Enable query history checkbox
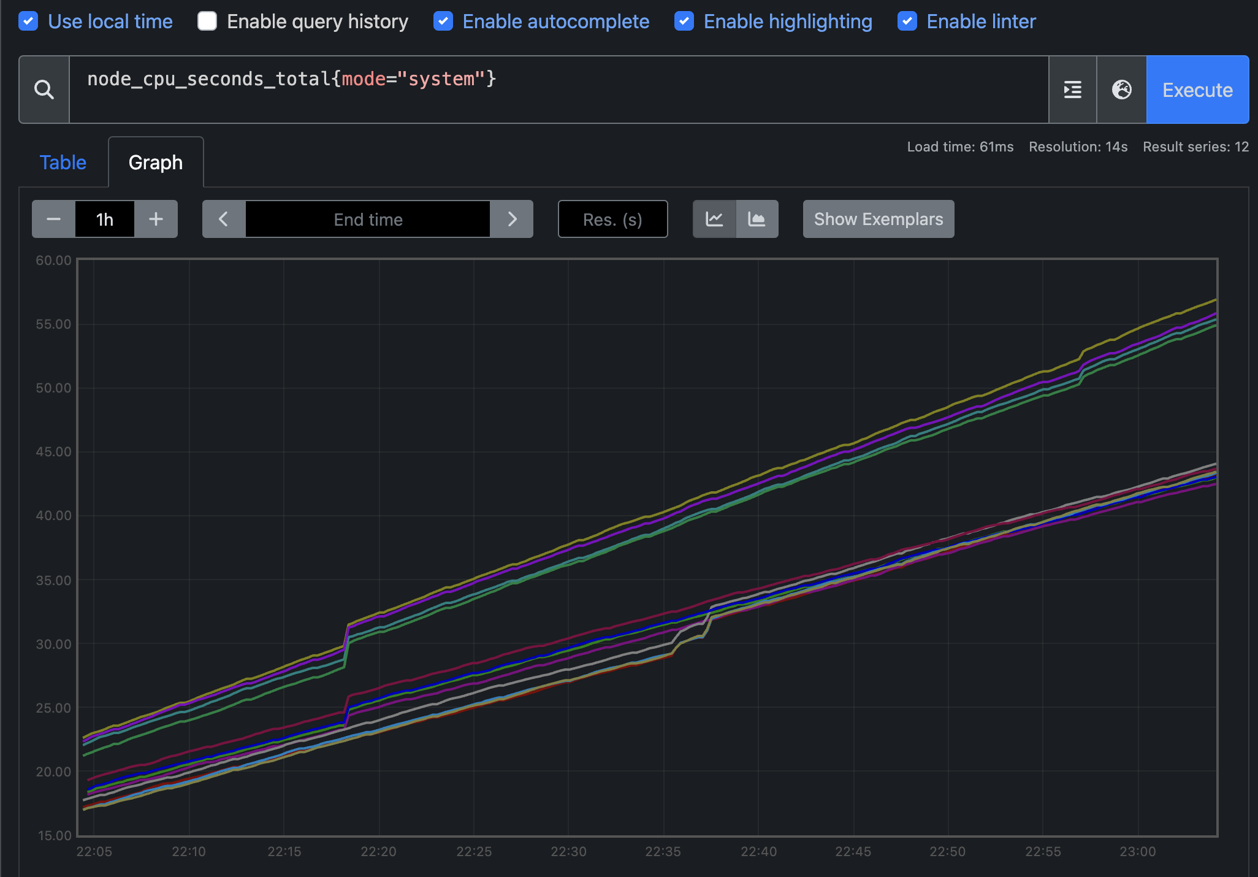 click(207, 21)
